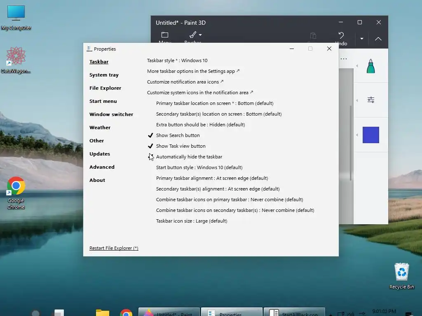Open the File Explorer section
This screenshot has height=316, width=422.
click(x=105, y=88)
